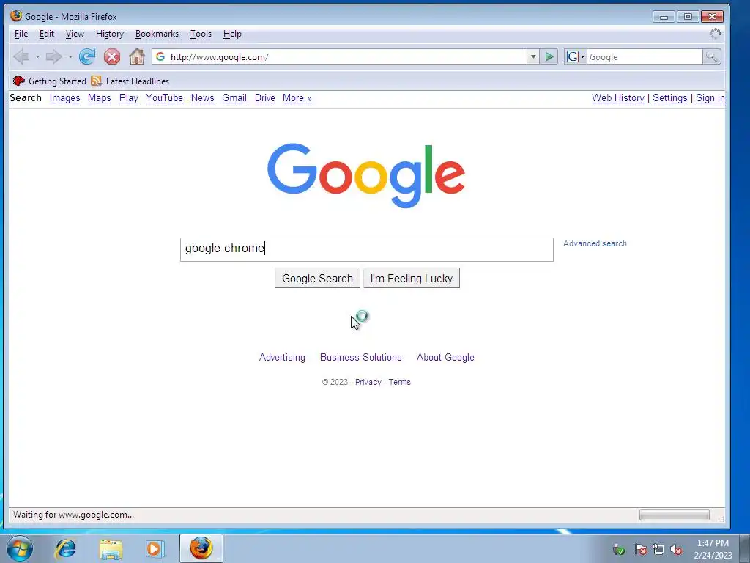This screenshot has width=750, height=563.
Task: Open the Maps link
Action: [99, 97]
